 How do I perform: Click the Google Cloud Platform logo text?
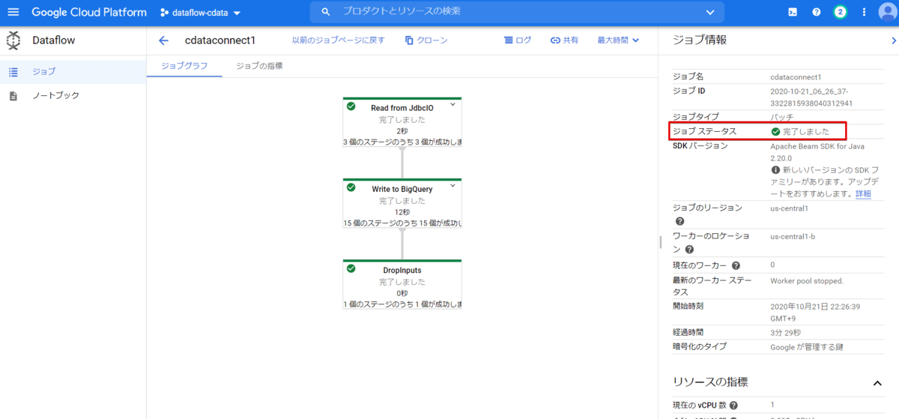coord(89,13)
